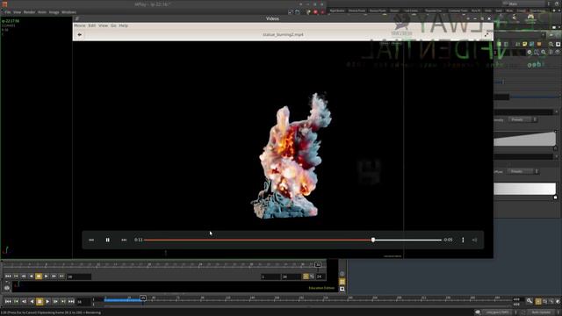Play Houdini timeline in reverse

pyautogui.click(x=32, y=302)
